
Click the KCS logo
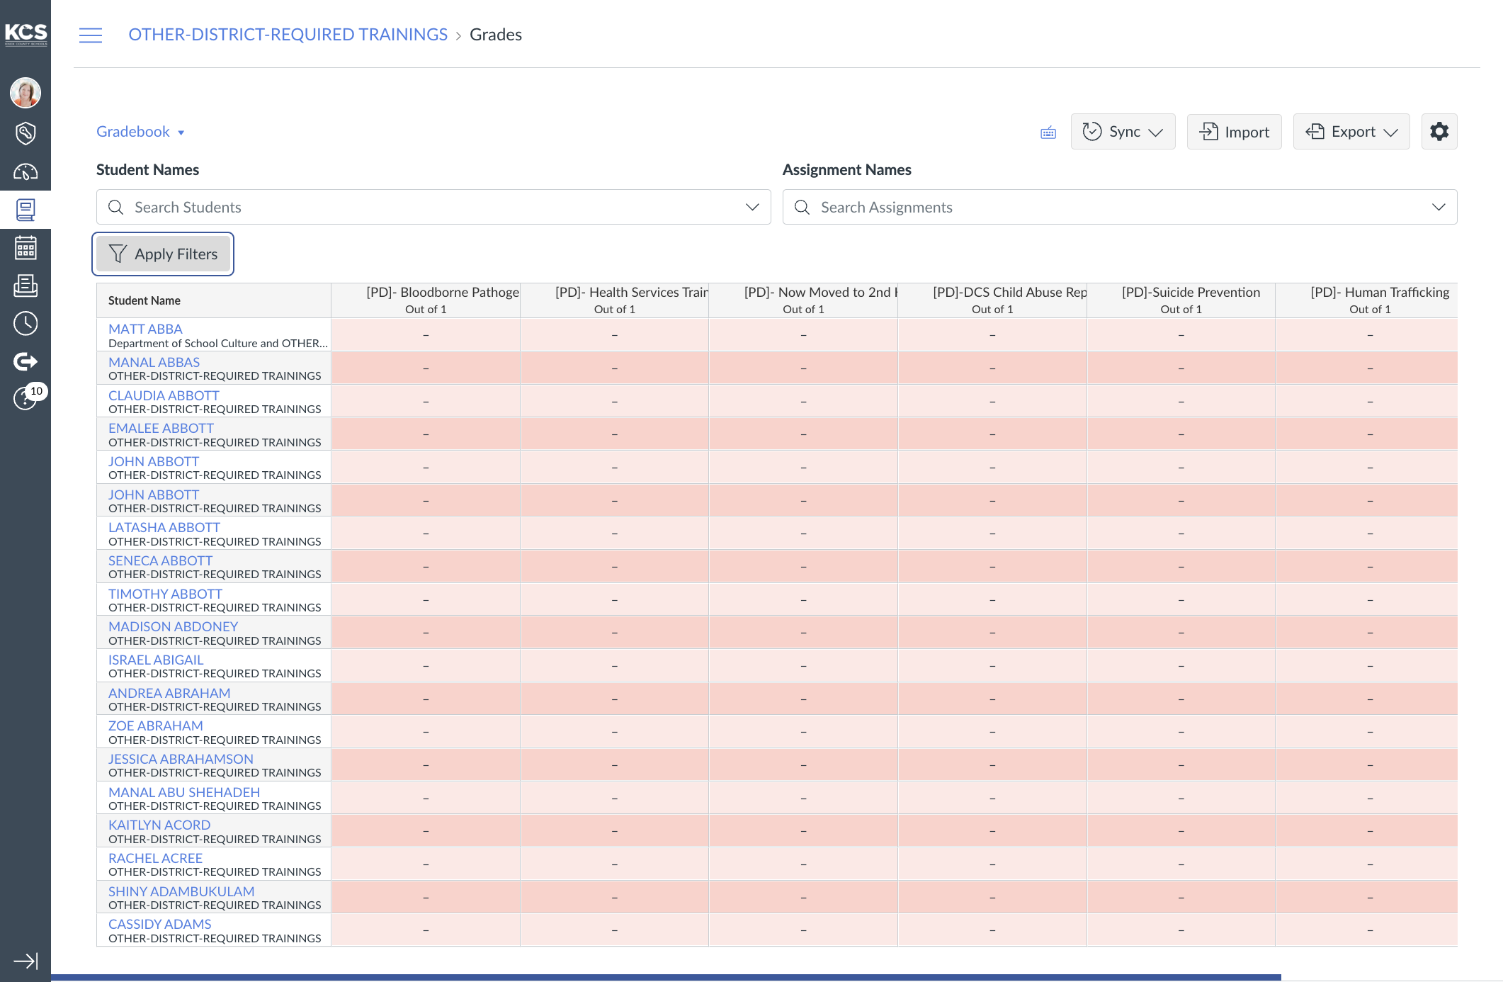tap(25, 34)
